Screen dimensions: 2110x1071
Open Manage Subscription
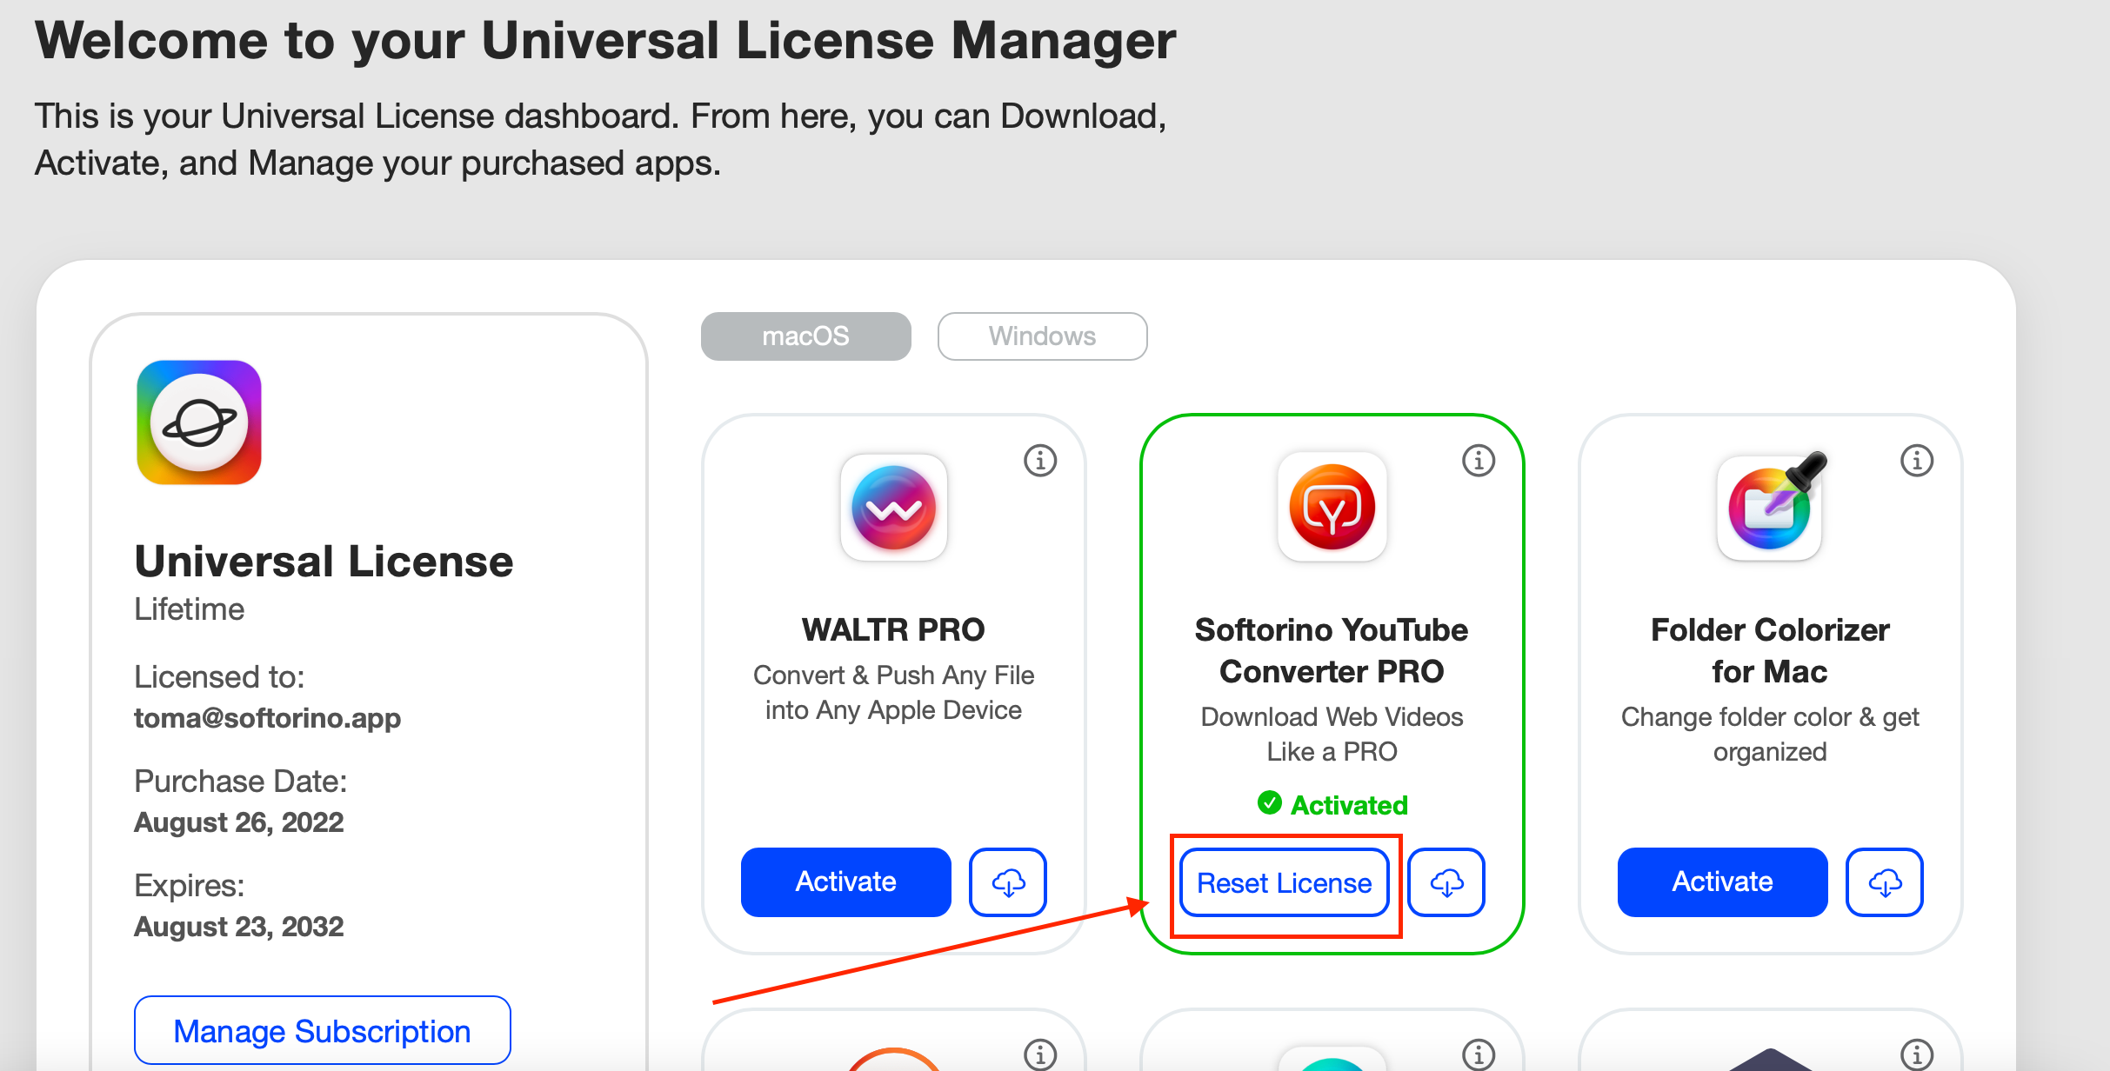322,1031
